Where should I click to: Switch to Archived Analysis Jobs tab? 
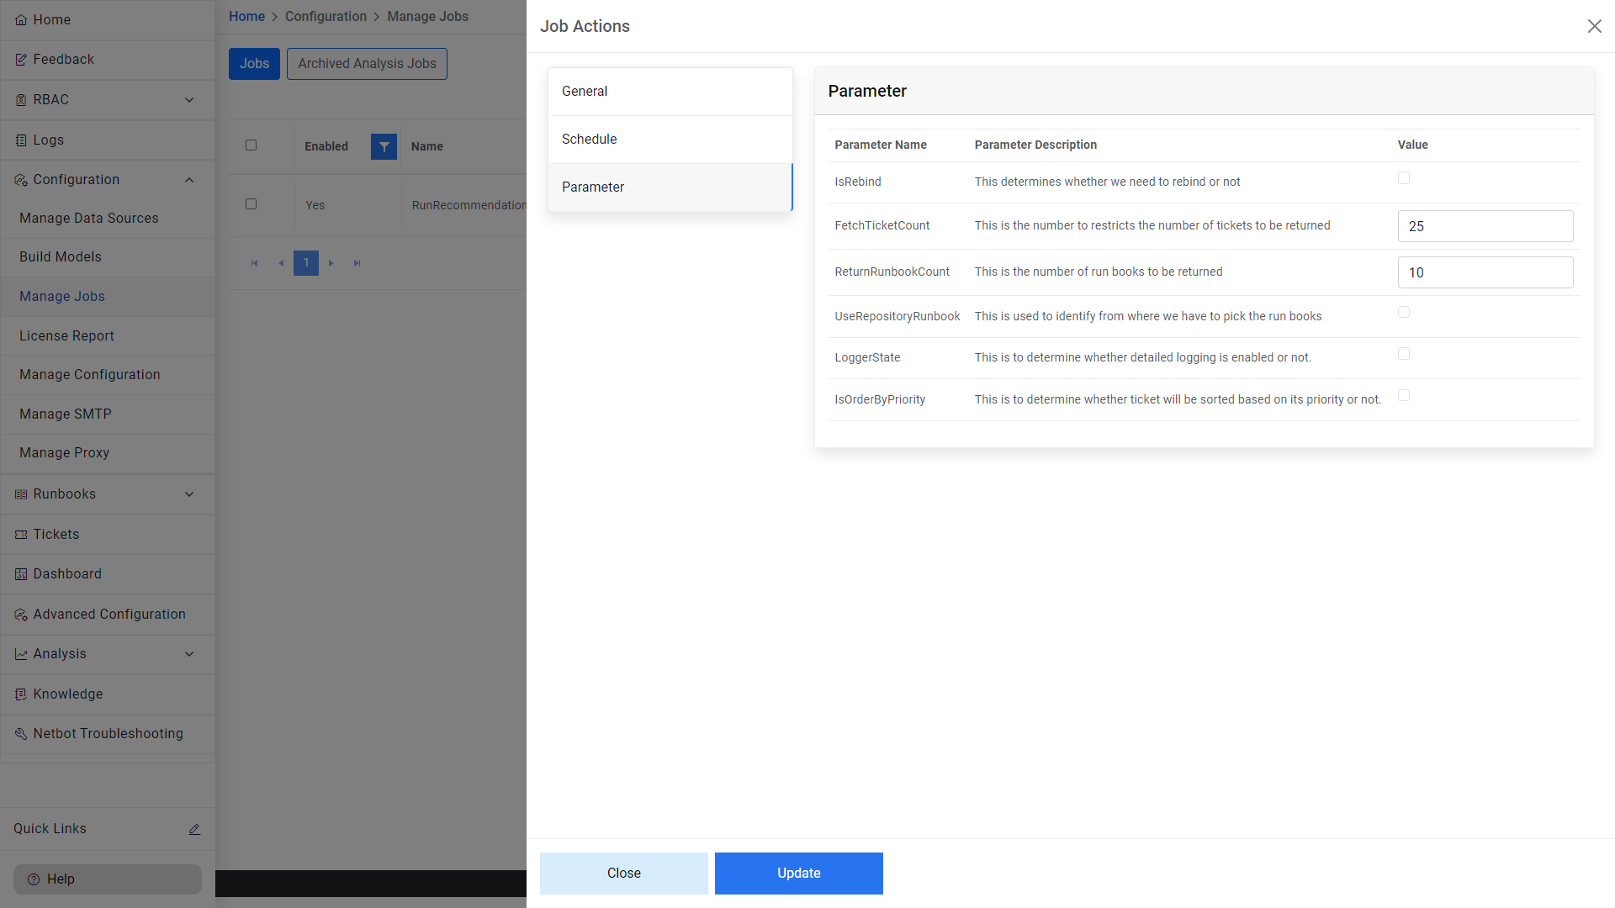(367, 64)
